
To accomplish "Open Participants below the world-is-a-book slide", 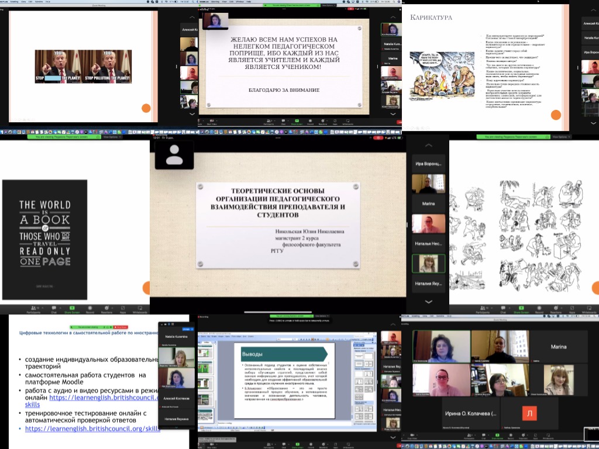I will (33, 308).
